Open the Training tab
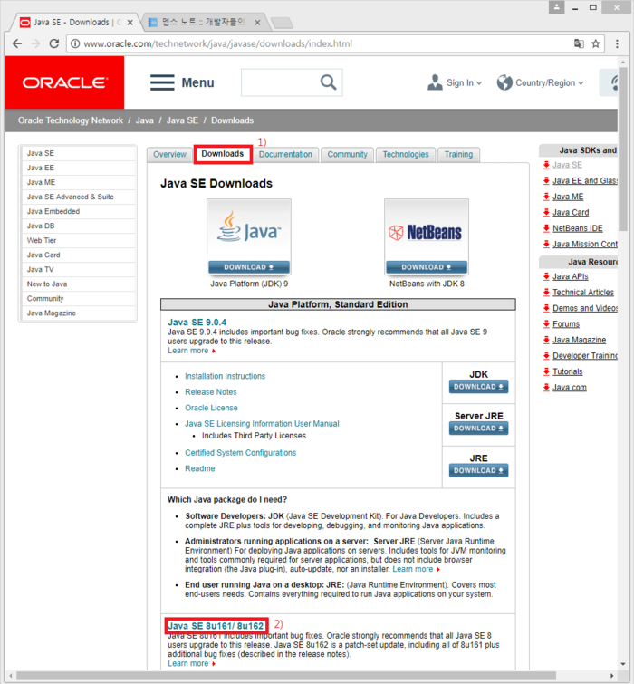634x684 pixels. pyautogui.click(x=458, y=154)
